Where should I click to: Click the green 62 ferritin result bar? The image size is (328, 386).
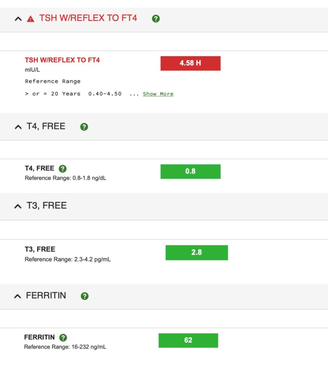click(188, 340)
